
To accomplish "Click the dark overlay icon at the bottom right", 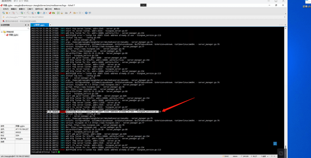I will coord(281,153).
